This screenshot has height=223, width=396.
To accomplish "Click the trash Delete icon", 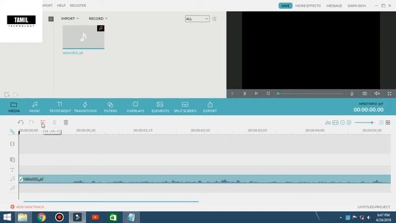I will tap(66, 123).
